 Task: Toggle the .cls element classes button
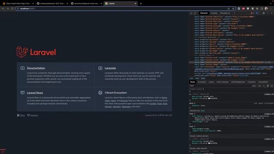click(x=259, y=86)
